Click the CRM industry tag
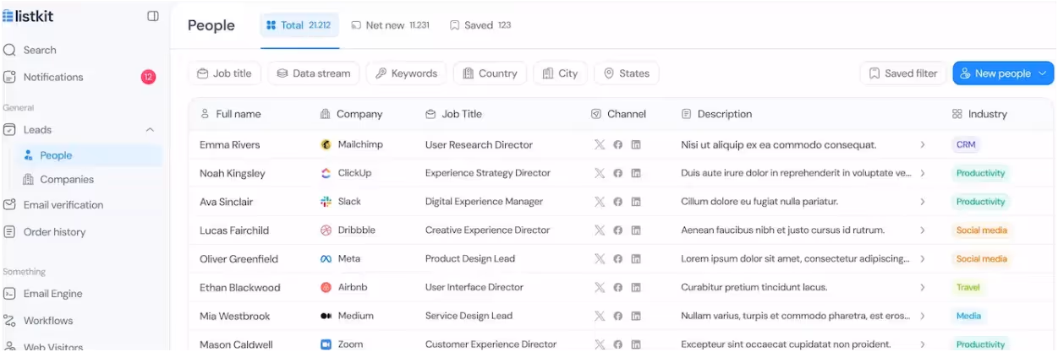 (966, 145)
